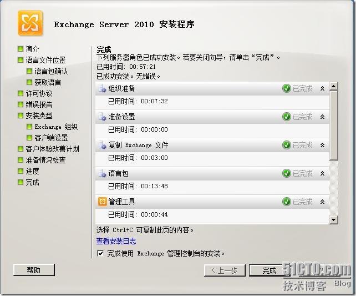Collapse the 准备设置 section

coord(322,117)
